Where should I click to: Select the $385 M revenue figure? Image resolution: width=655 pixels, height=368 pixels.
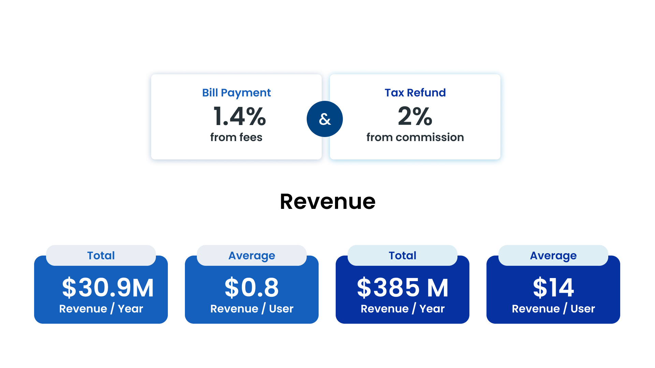coord(403,288)
